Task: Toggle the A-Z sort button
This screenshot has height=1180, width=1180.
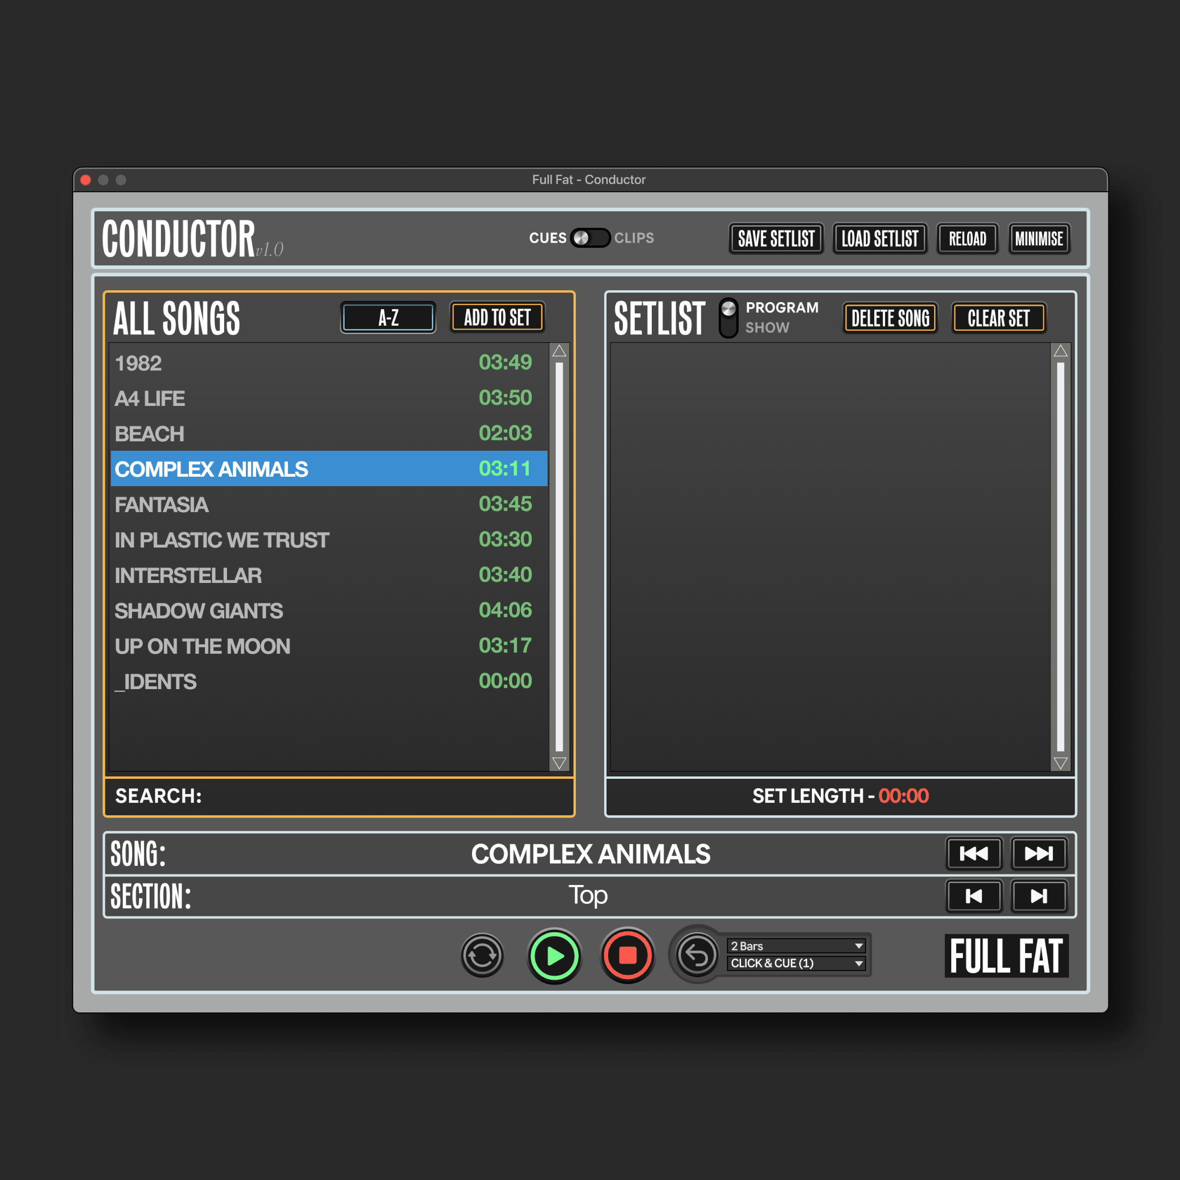Action: (x=388, y=318)
